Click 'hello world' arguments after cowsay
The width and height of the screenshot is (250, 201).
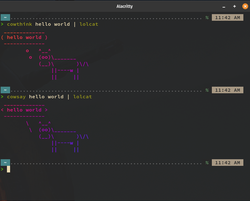point(46,97)
